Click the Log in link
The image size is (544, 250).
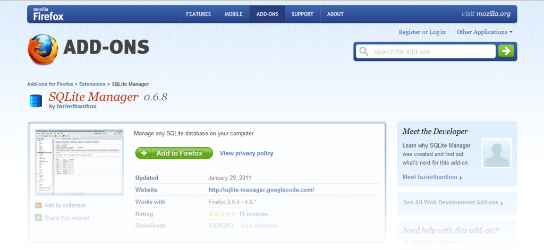tap(438, 32)
